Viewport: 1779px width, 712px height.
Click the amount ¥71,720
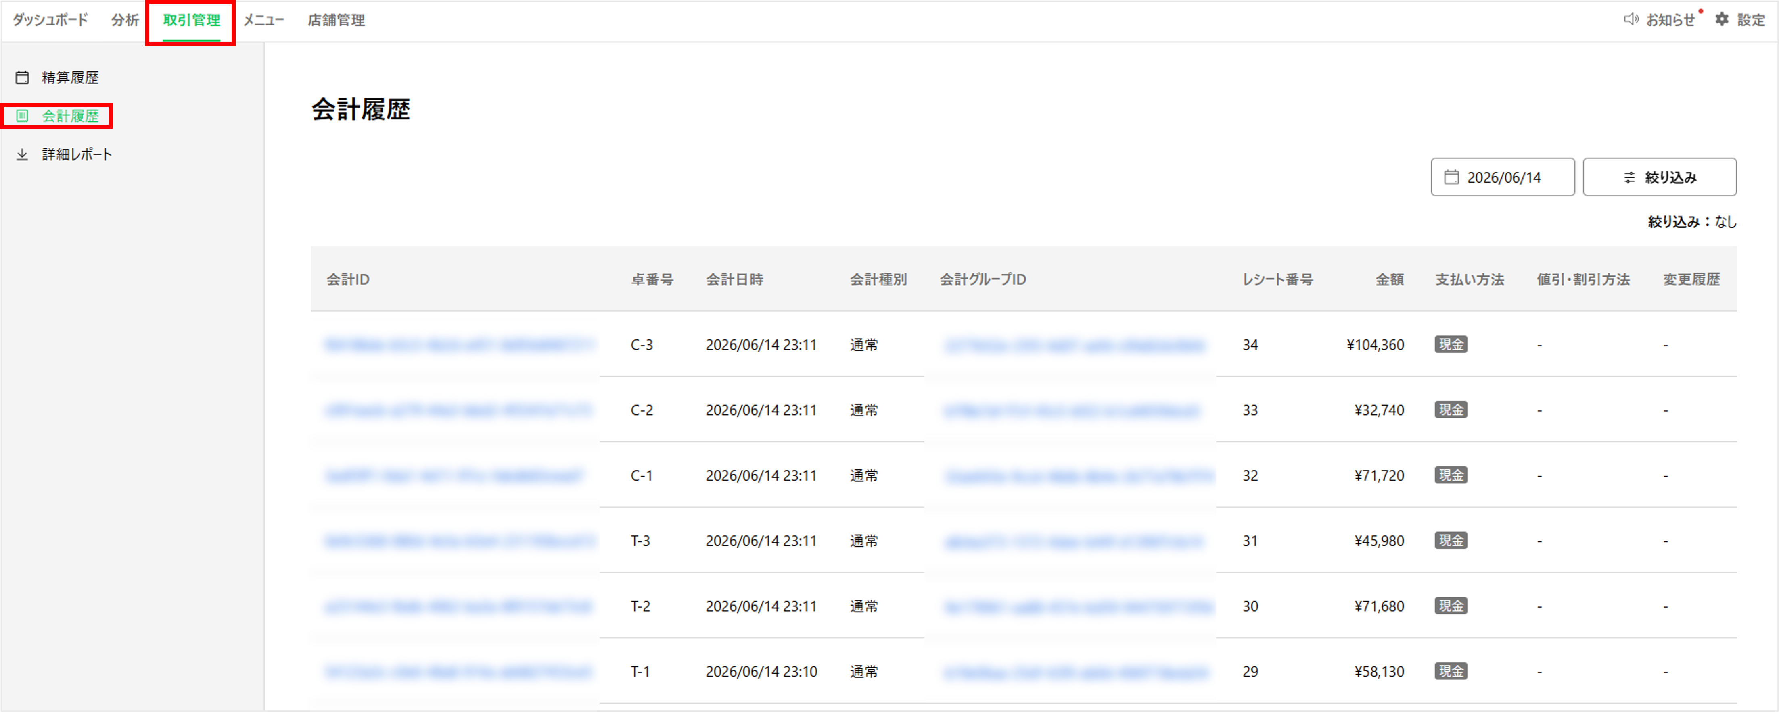(1379, 475)
